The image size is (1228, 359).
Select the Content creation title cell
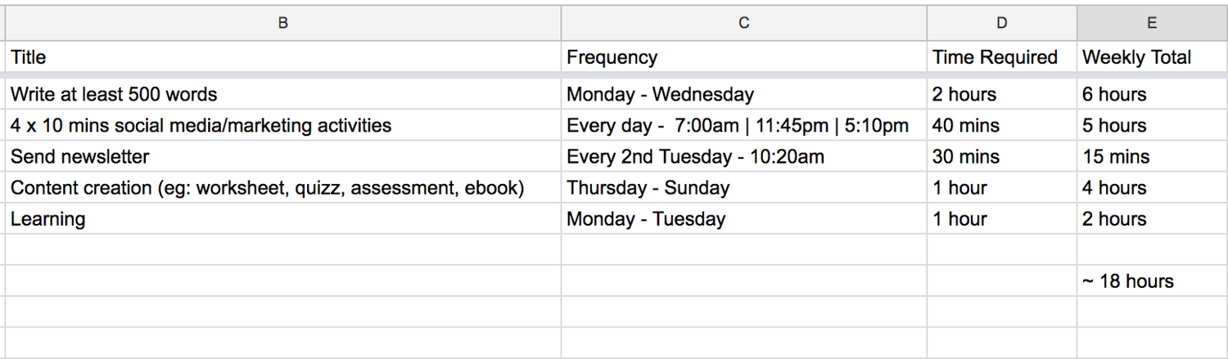point(283,187)
